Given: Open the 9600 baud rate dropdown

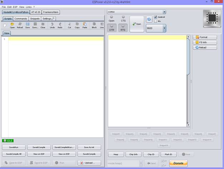Looking at the screenshot, I should 164,29.
